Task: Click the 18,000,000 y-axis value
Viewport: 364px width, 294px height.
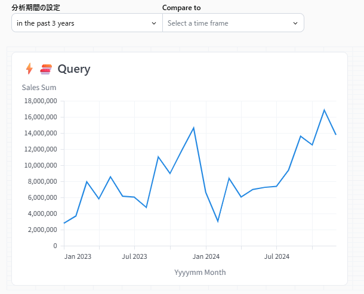Action: pyautogui.click(x=41, y=101)
